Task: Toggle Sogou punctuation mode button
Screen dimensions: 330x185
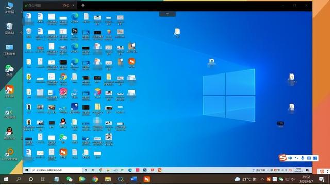Action: tap(296, 158)
